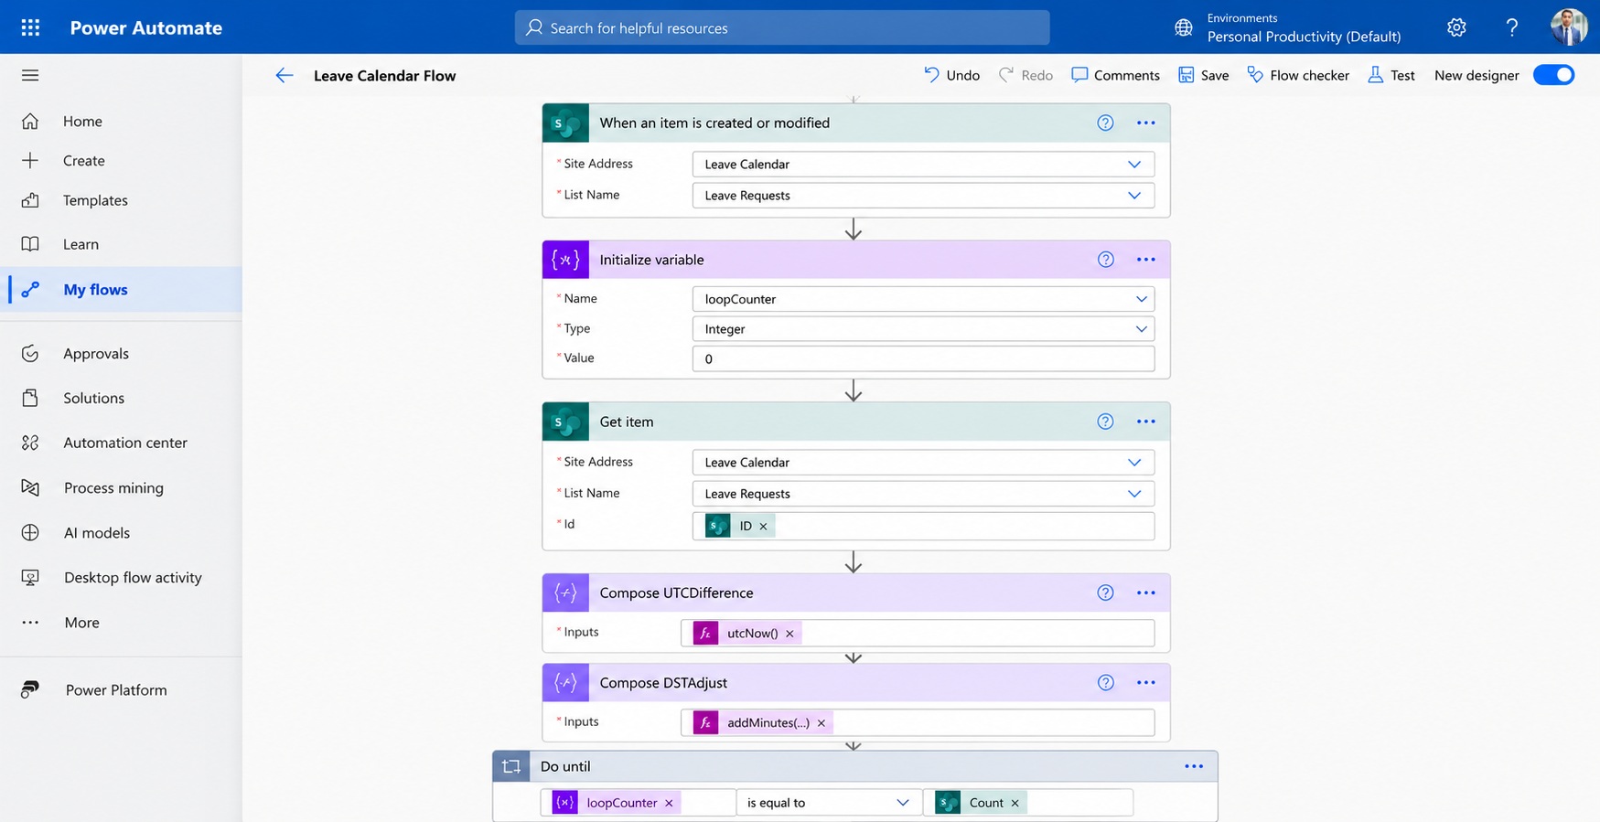Click the Power Automate title

[146, 27]
